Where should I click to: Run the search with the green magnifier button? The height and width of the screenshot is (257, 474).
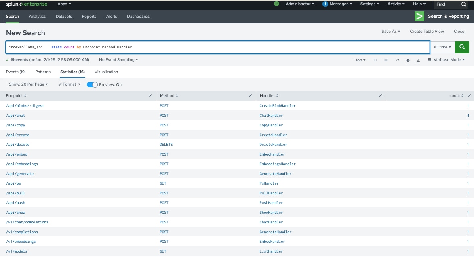[x=462, y=47]
